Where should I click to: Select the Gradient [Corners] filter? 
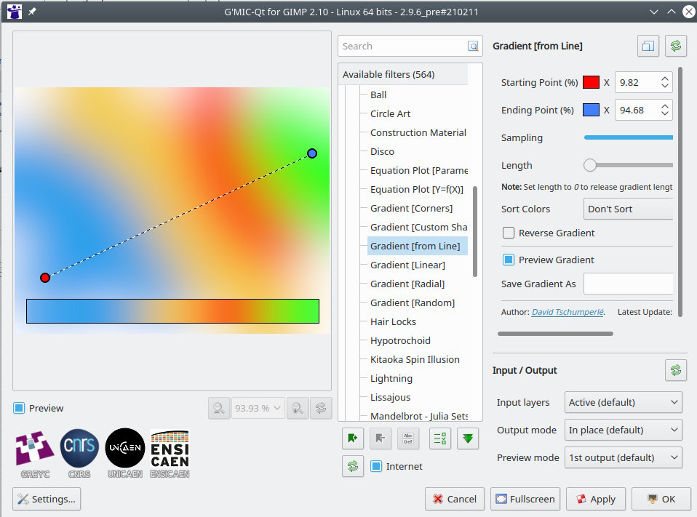pos(411,208)
